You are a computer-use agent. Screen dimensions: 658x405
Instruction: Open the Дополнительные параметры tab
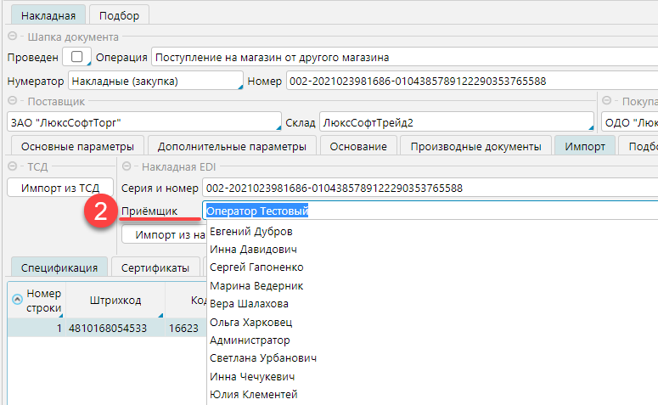(232, 146)
